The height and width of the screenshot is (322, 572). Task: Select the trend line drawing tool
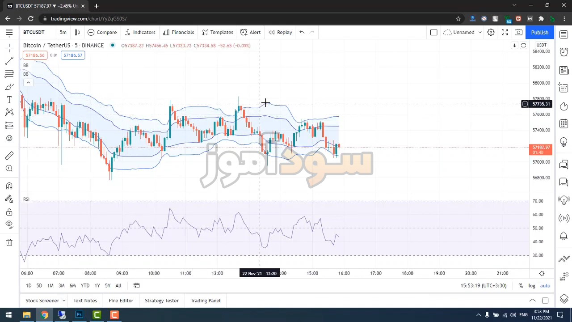(x=9, y=61)
